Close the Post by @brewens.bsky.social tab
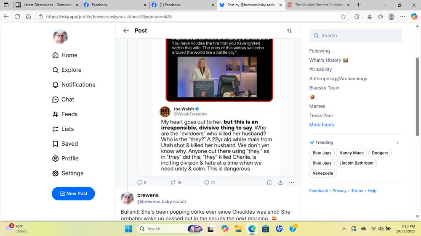421x236 pixels. point(280,5)
